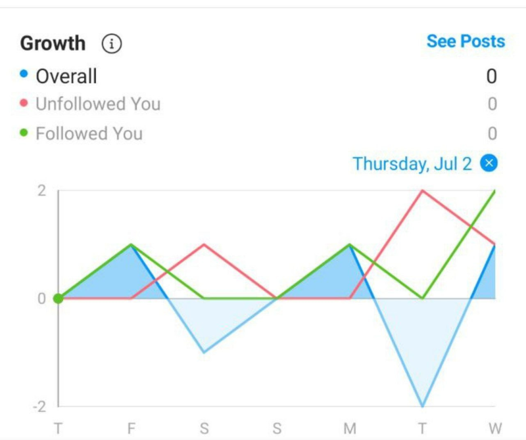Click the Growth section heading
Screen dimensions: 526x440
pos(53,43)
